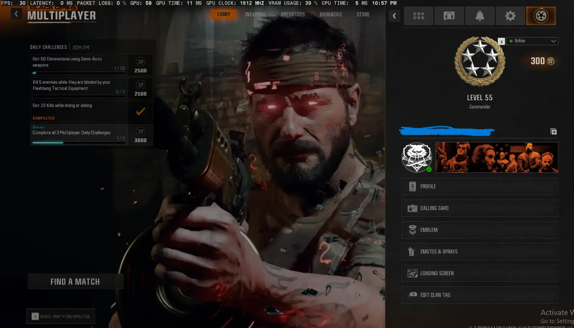Unmute party voice chat

(x=60, y=316)
